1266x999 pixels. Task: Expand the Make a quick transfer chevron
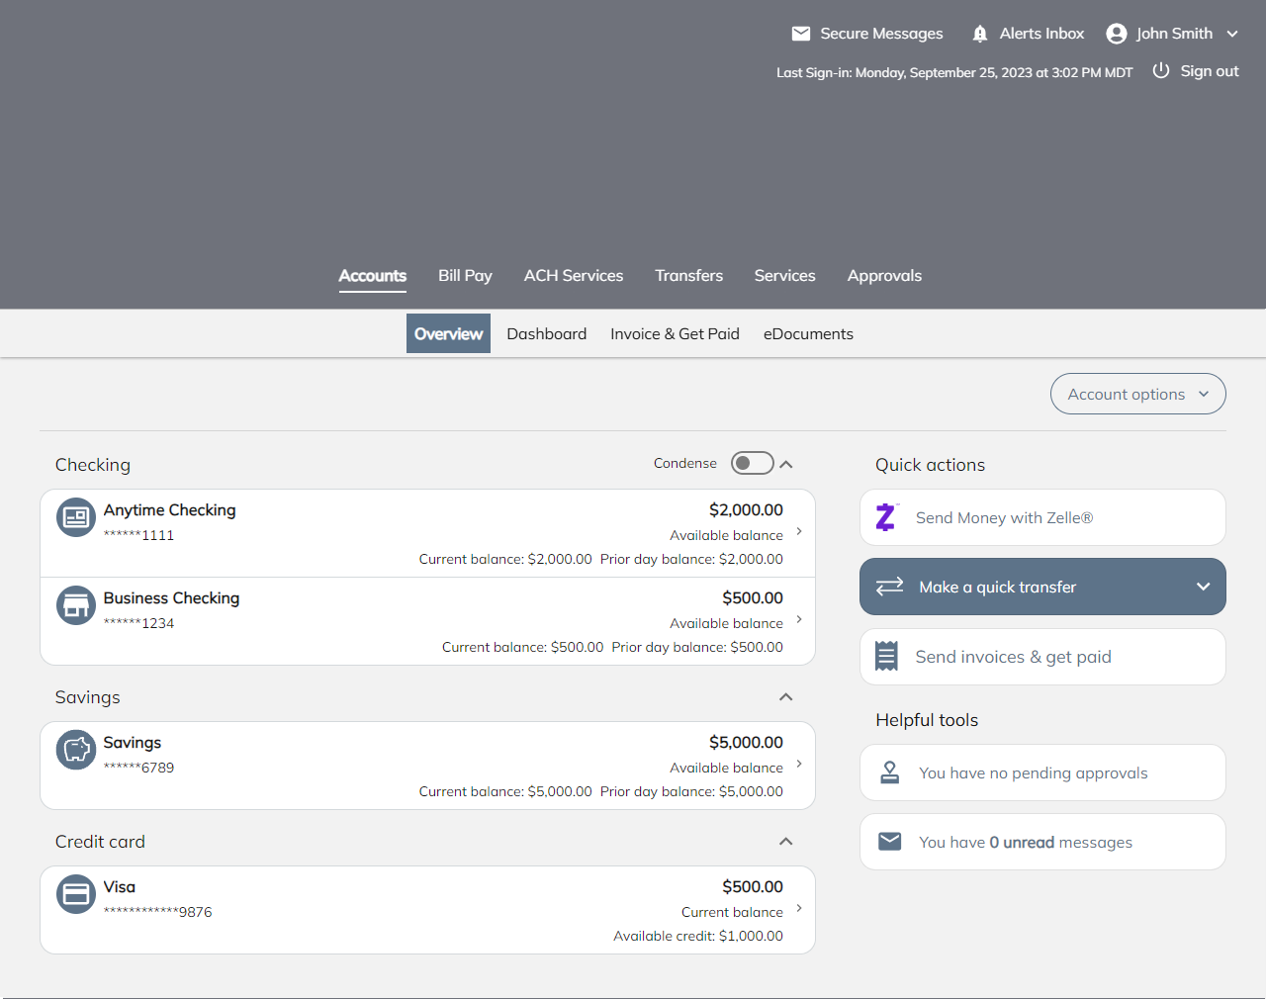[x=1204, y=587]
